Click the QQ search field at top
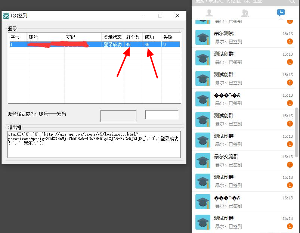Screen dimensions: 300x233 click(x=241, y=1)
